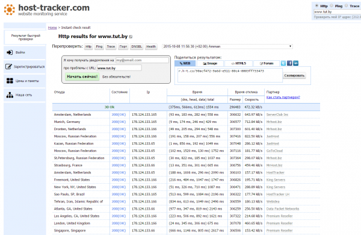
Task: Open the check date and location dropdown
Action: 227,46
